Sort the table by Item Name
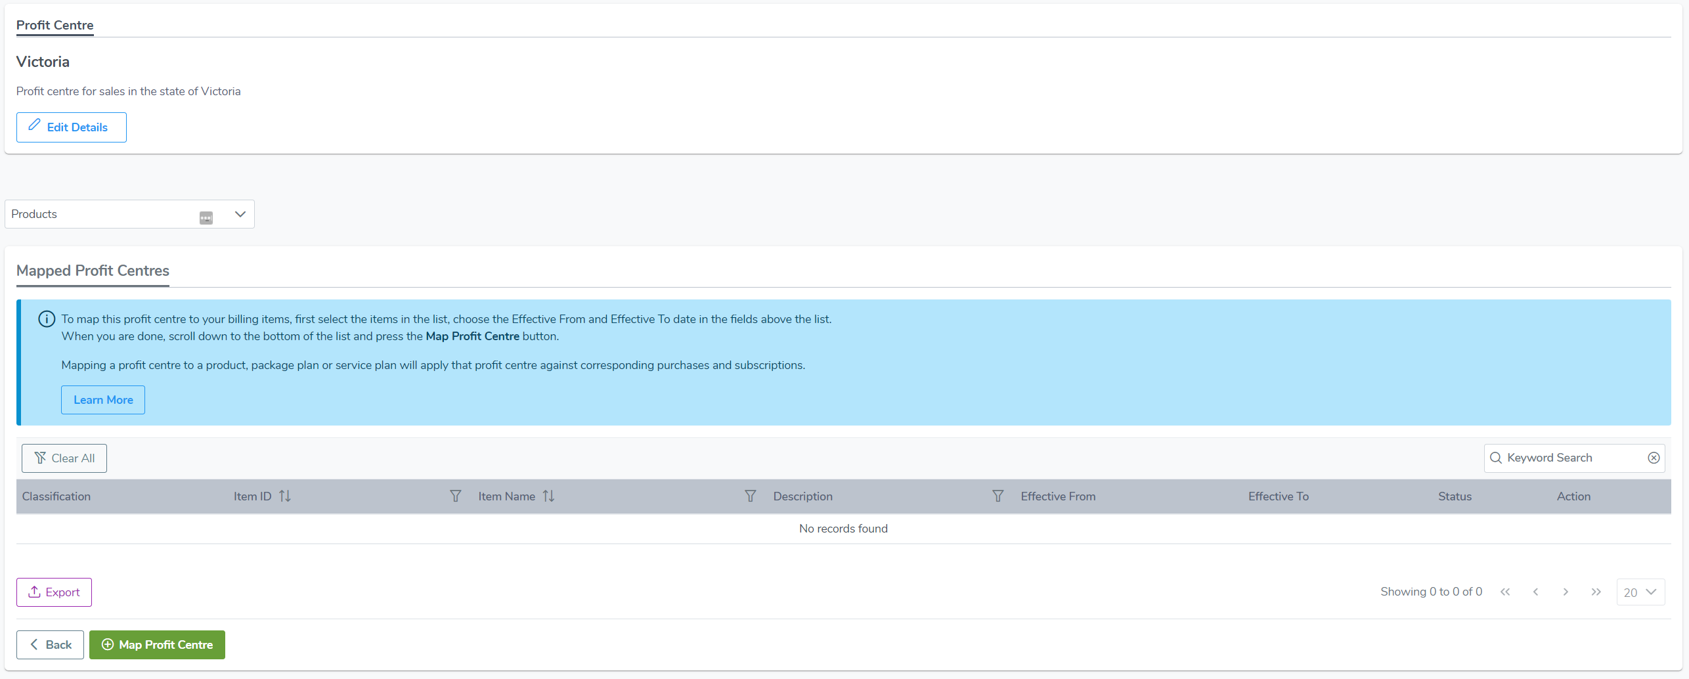 548,496
